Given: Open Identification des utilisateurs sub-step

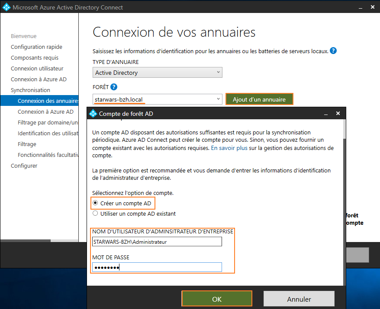Looking at the screenshot, I should click(48, 134).
